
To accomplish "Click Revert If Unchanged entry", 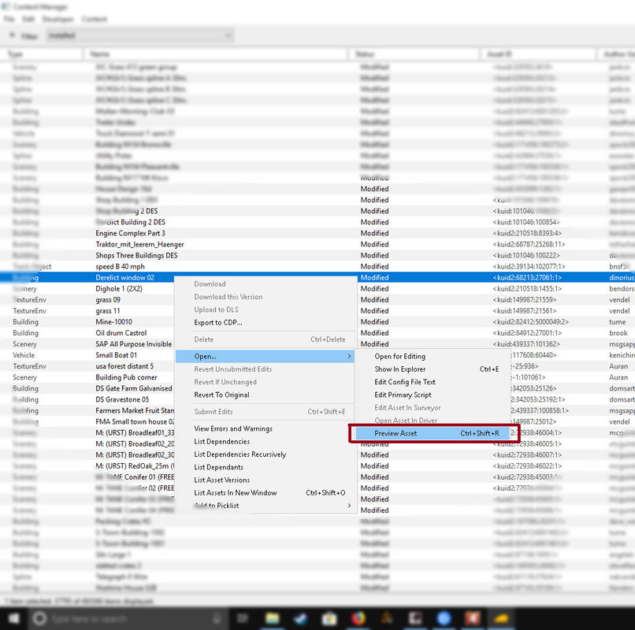I will (x=265, y=382).
